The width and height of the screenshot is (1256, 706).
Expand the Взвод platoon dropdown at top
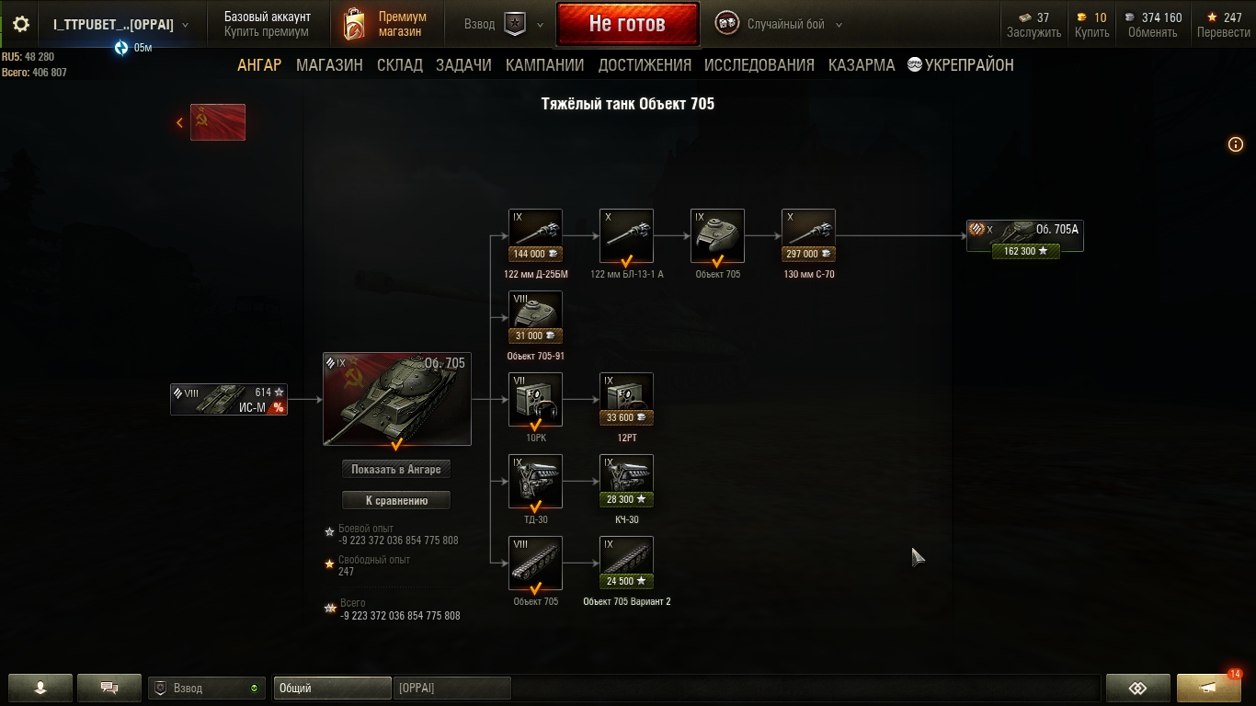[x=504, y=25]
